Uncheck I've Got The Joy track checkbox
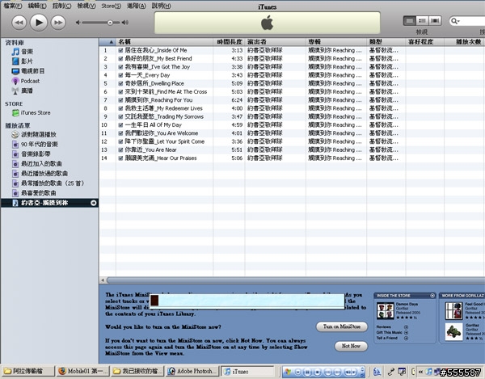 point(120,67)
